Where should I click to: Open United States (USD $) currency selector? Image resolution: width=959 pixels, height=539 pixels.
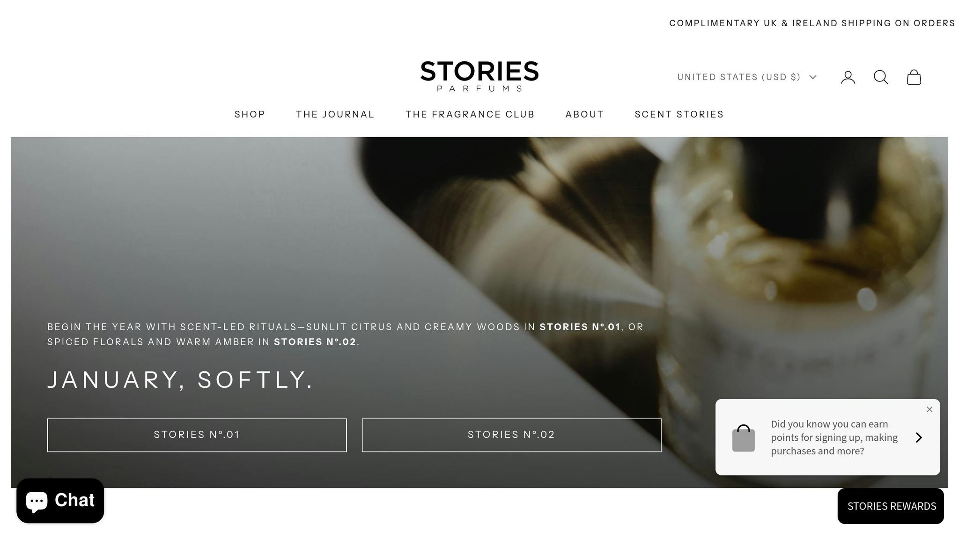pyautogui.click(x=747, y=77)
